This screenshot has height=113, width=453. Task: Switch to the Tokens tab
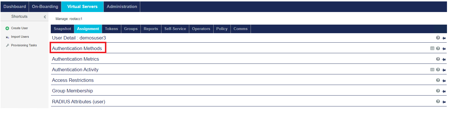111,29
